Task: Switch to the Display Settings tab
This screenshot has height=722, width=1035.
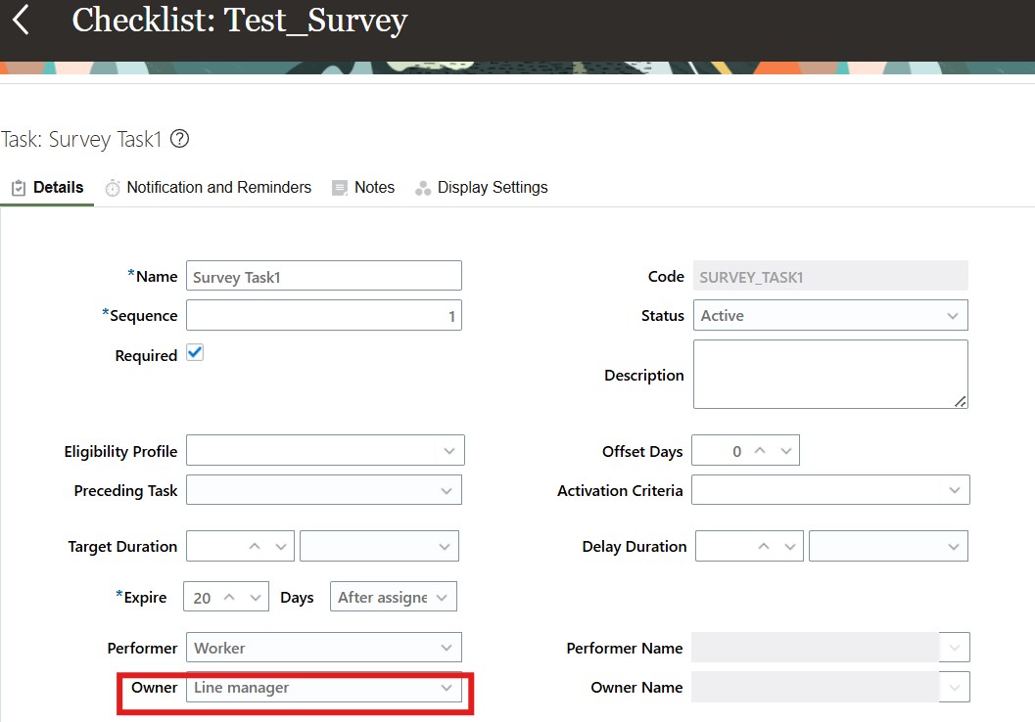Action: click(x=492, y=187)
